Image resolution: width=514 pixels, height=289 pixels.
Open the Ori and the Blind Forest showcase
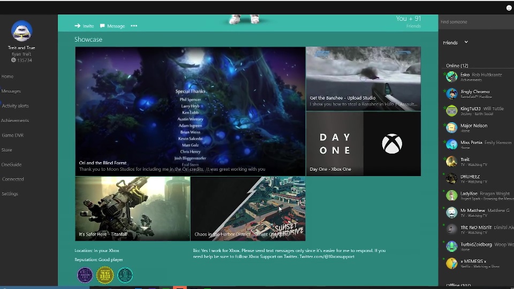click(190, 111)
